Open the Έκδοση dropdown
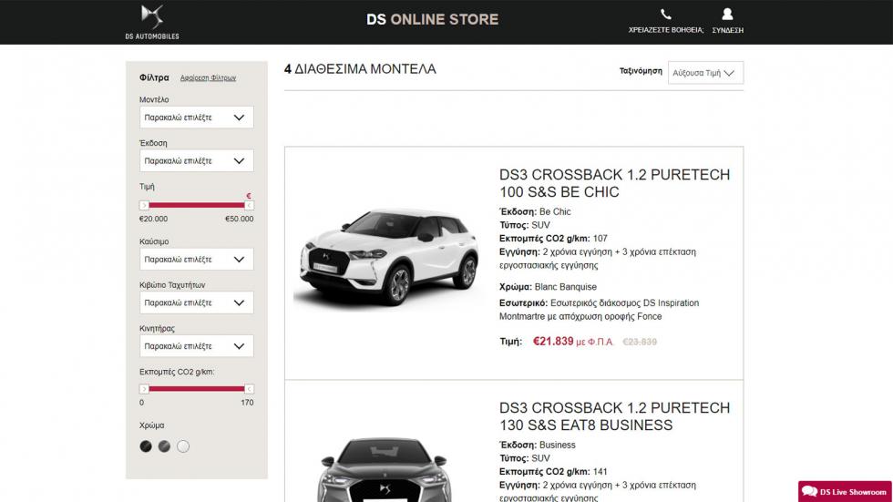The height and width of the screenshot is (502, 893). [197, 161]
